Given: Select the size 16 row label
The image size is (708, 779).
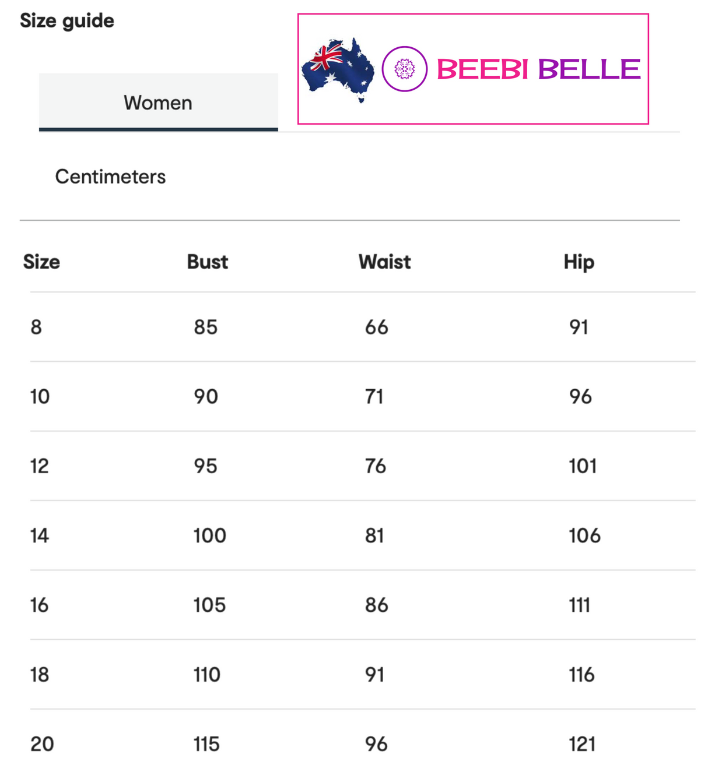Looking at the screenshot, I should pos(40,605).
